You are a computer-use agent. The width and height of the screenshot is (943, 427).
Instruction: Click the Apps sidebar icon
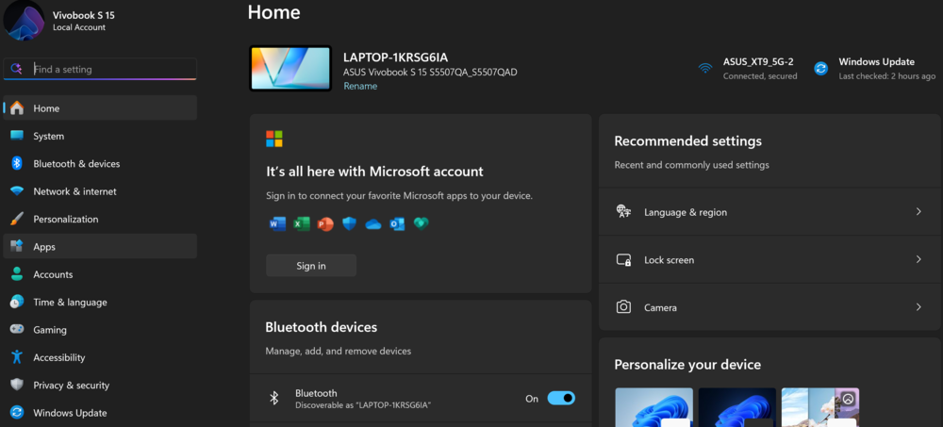pos(17,247)
